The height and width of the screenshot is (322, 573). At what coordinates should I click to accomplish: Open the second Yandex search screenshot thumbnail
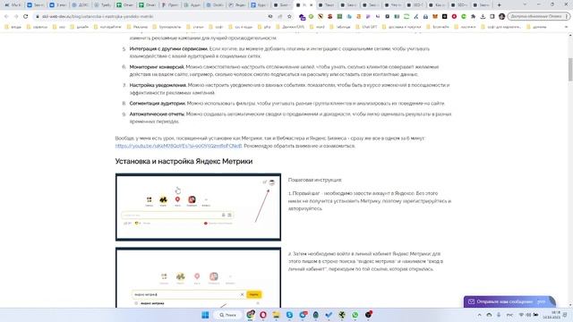coord(198,277)
